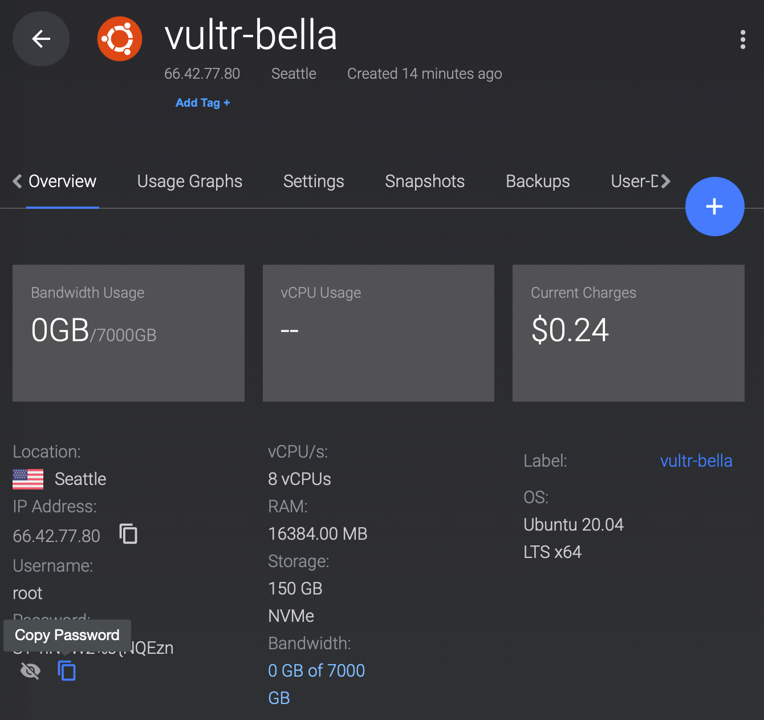
Task: Open the Settings tab
Action: pos(314,181)
